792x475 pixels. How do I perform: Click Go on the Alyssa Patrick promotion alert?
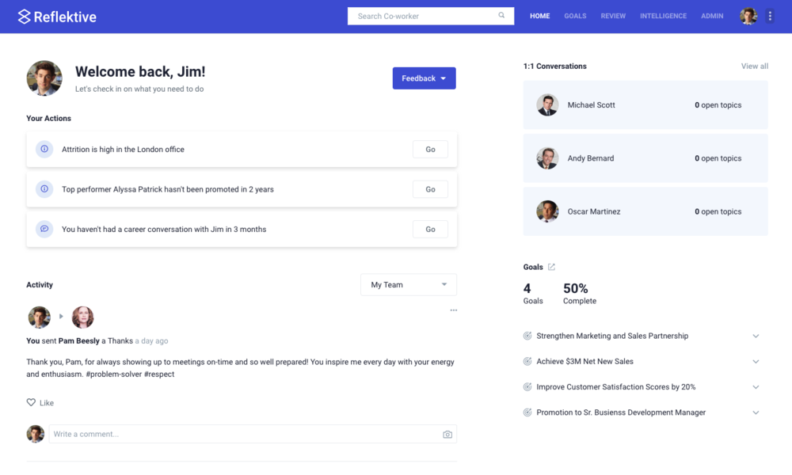[x=430, y=189]
